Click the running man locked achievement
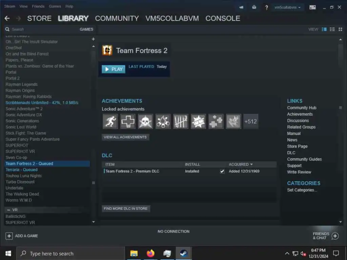The image size is (347, 260). 110,121
